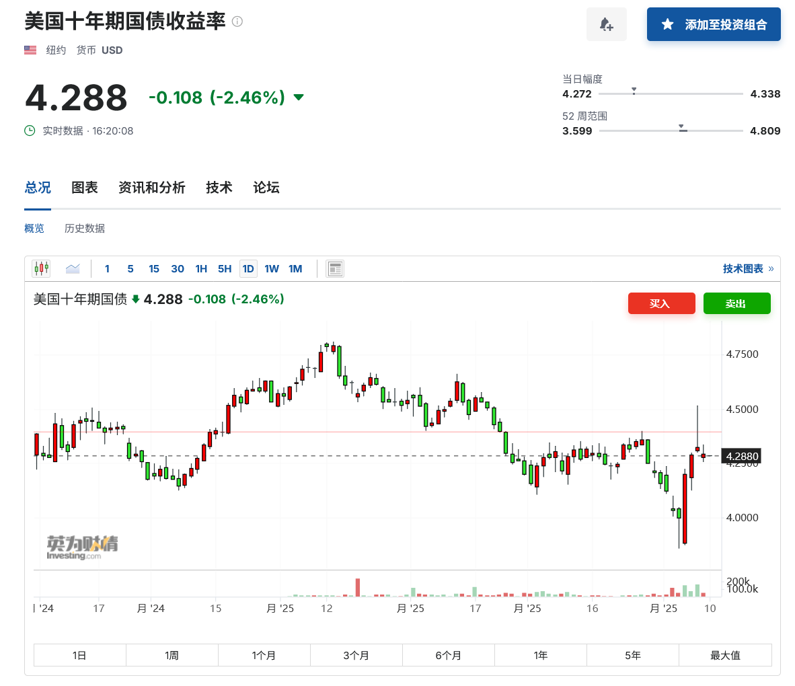Click the green 卖出 button

[x=736, y=303]
